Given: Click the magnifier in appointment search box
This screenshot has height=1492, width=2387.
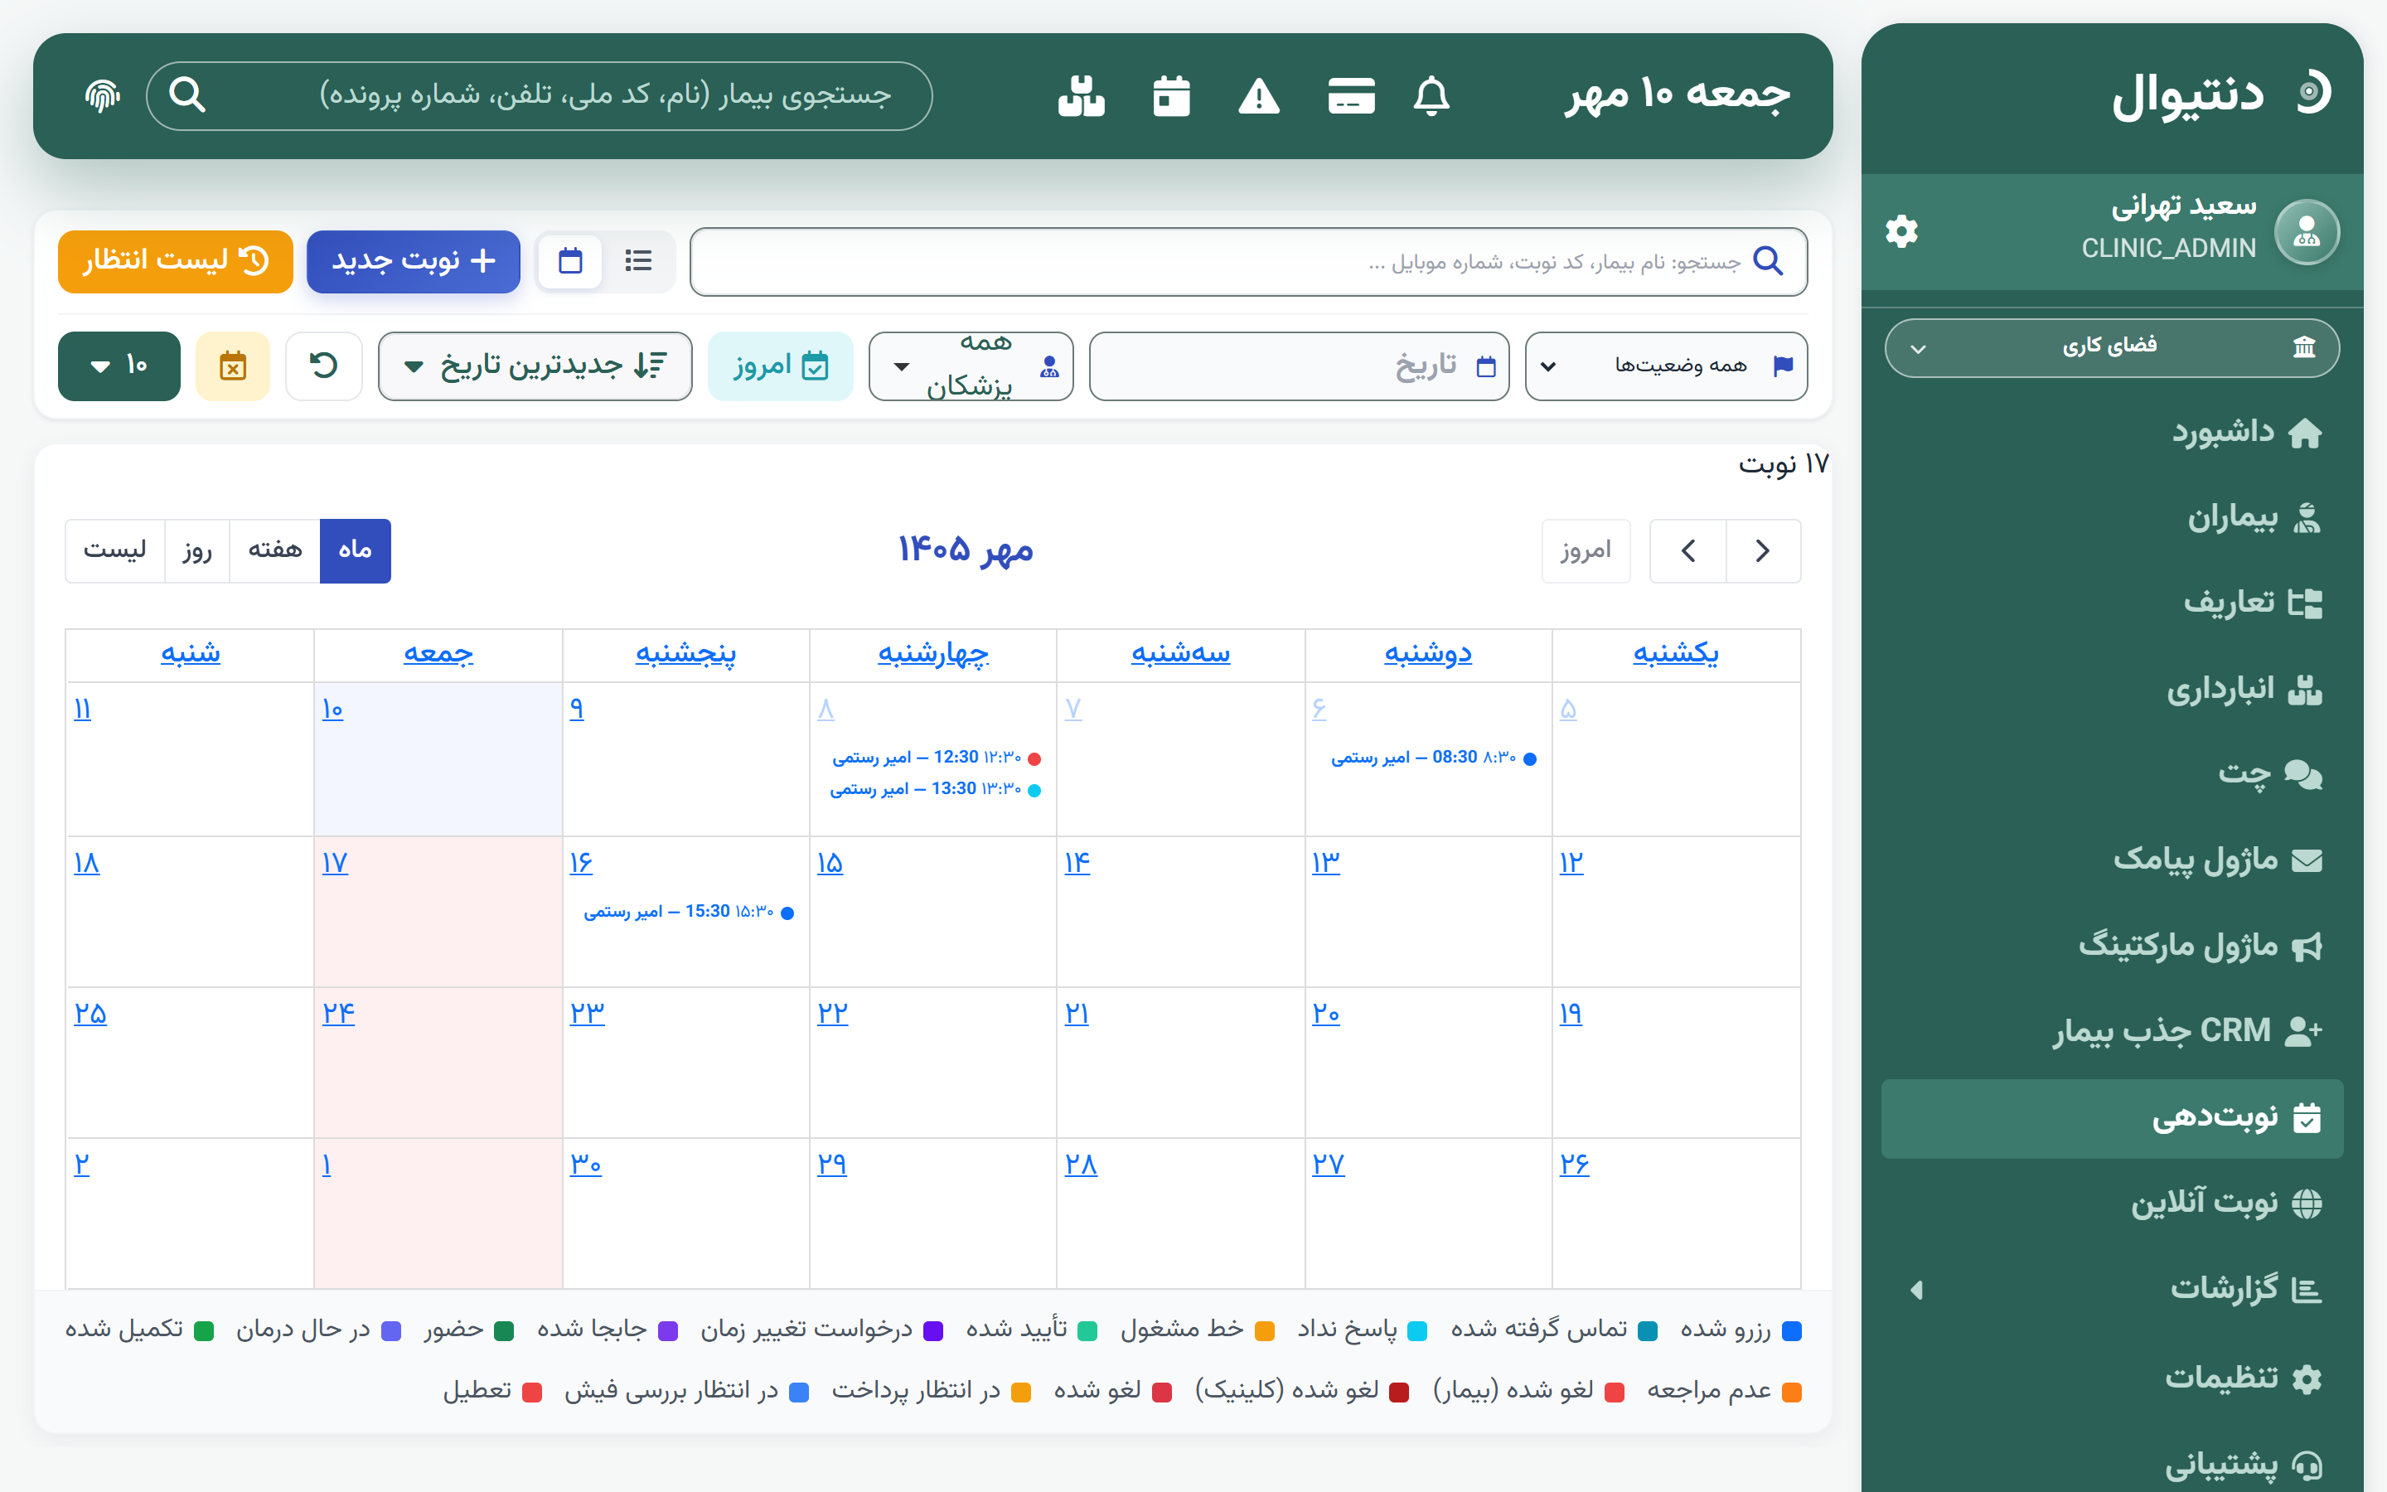Looking at the screenshot, I should coord(1768,261).
